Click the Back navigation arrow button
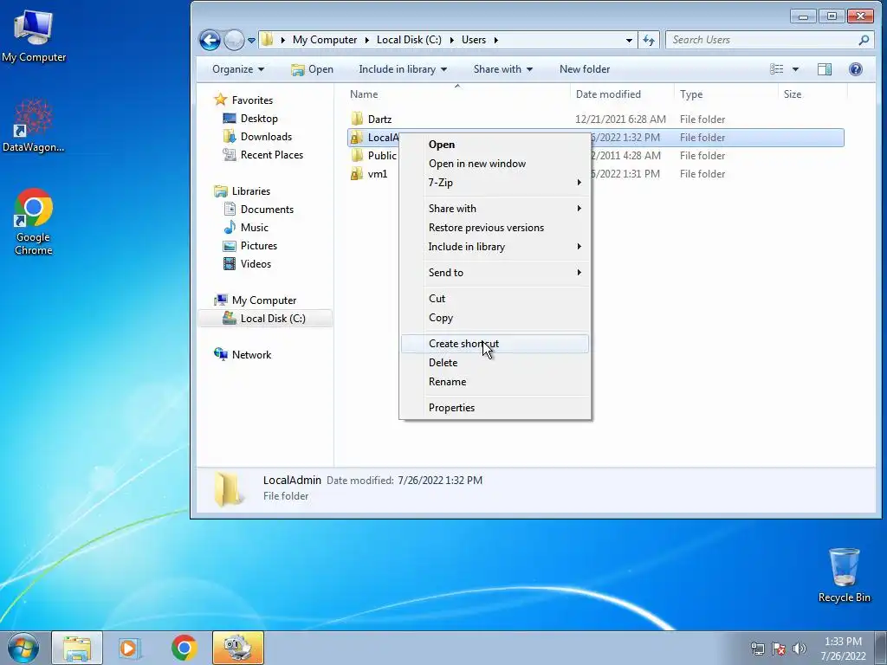 click(210, 40)
